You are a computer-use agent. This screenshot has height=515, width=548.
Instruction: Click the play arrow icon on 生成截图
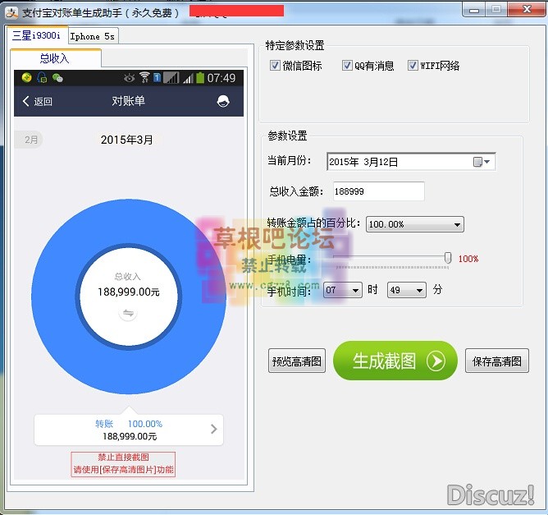[436, 361]
